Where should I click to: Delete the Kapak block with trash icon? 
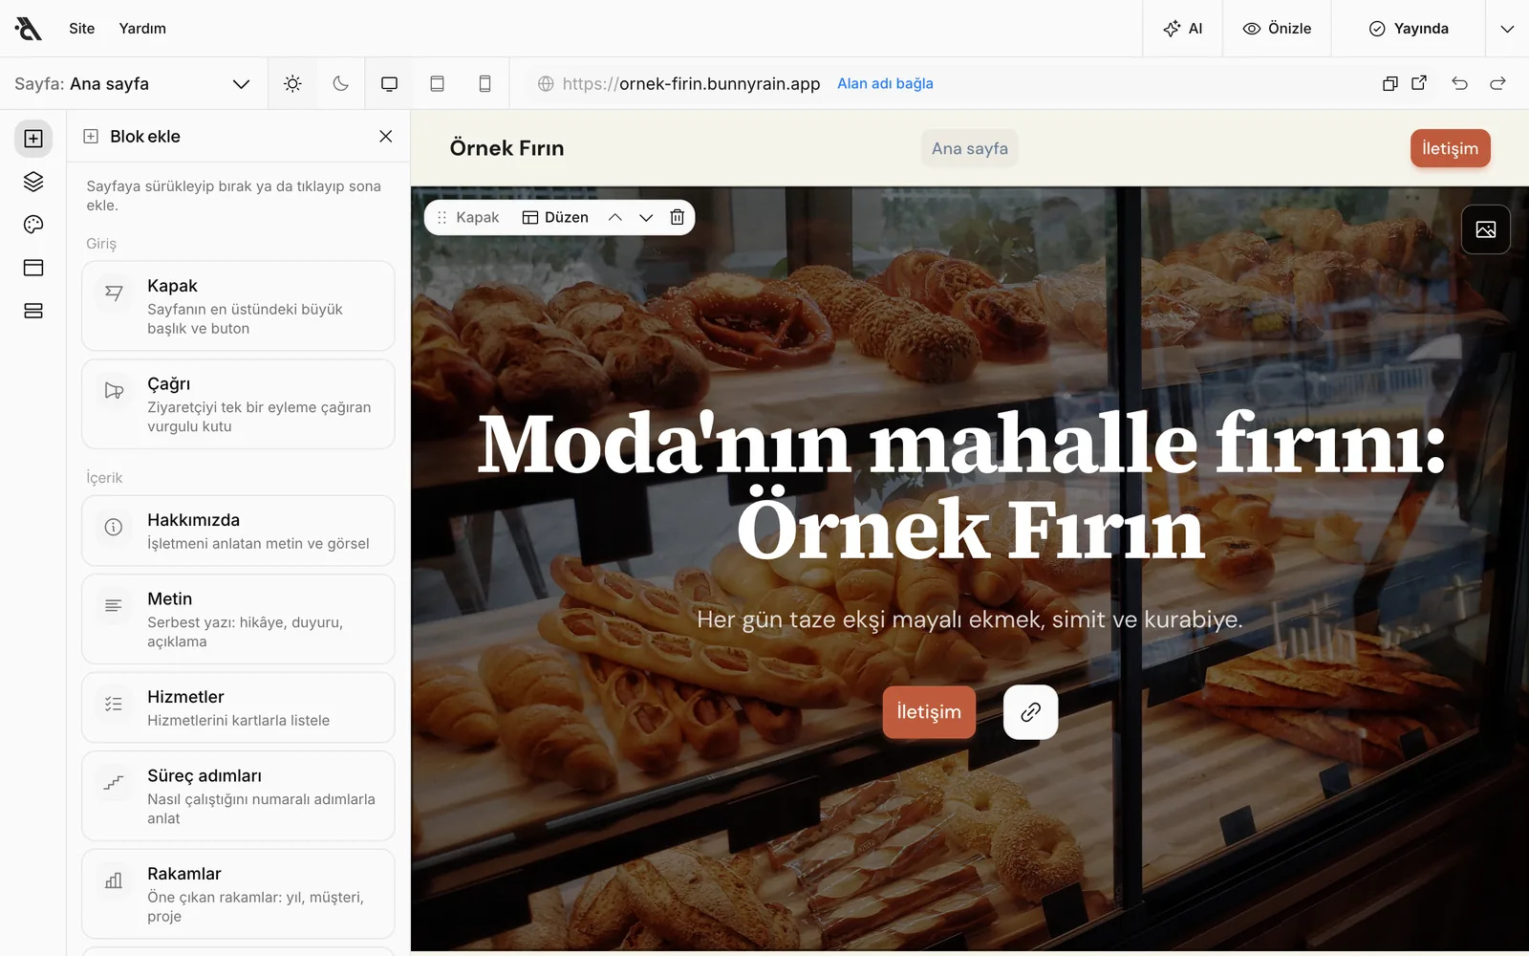point(677,217)
